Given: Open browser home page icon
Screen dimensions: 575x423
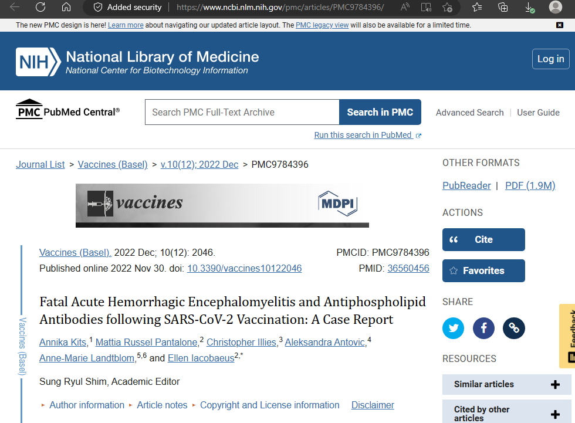Looking at the screenshot, I should (x=66, y=7).
